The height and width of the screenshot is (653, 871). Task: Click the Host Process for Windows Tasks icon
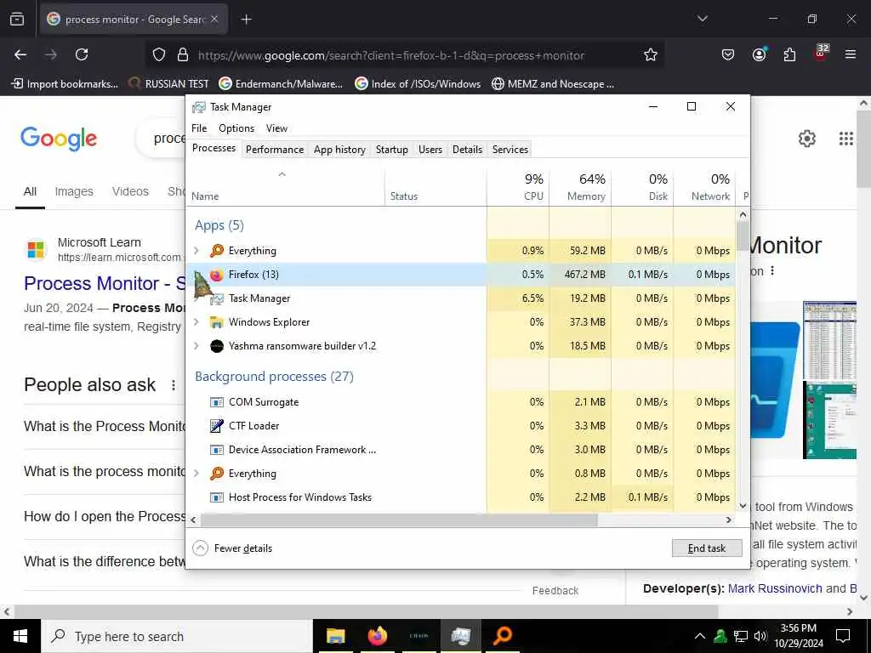point(217,497)
